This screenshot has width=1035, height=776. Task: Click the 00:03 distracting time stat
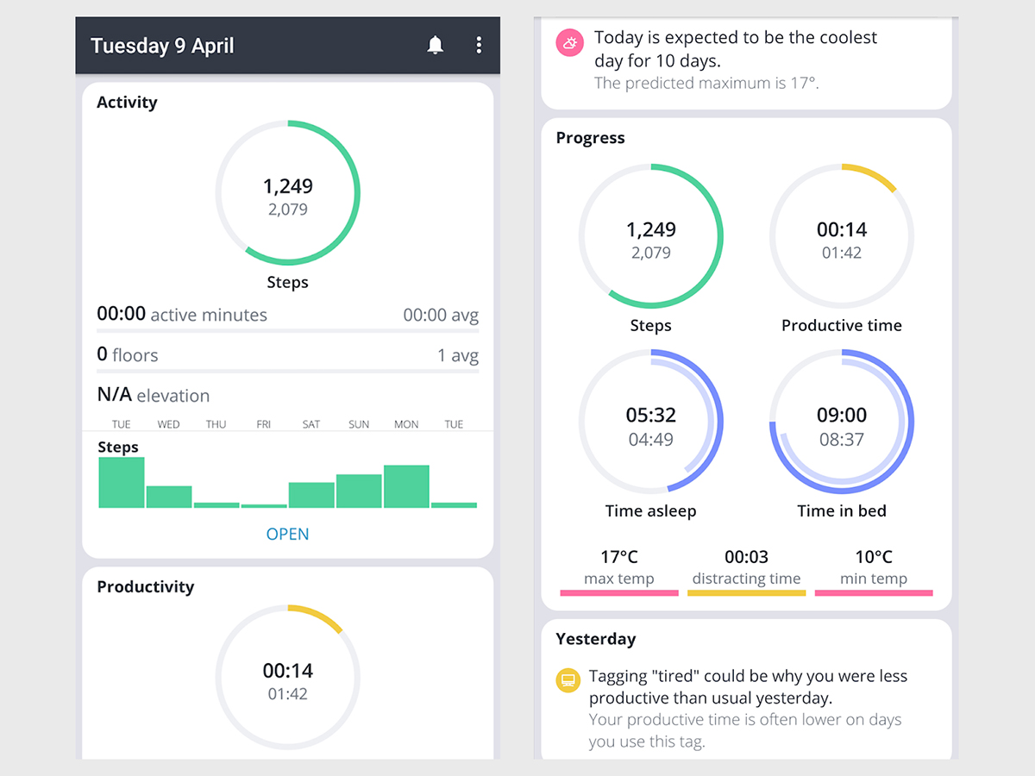[746, 557]
